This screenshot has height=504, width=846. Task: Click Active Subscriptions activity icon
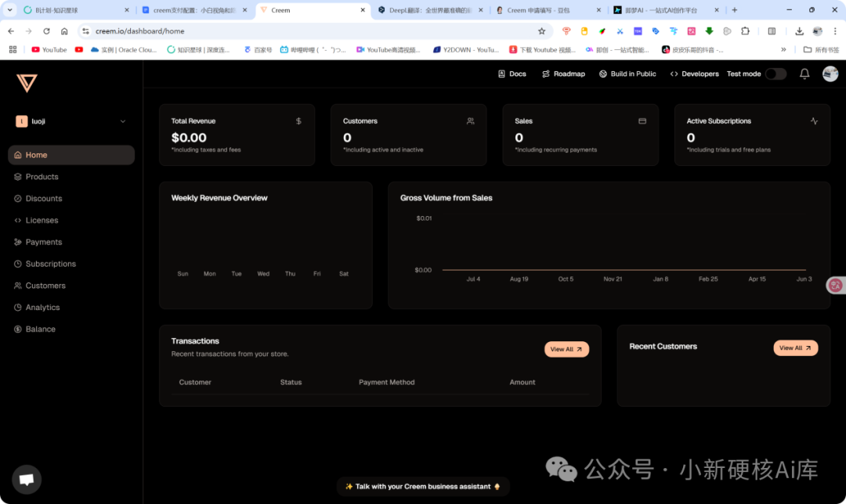pyautogui.click(x=814, y=121)
